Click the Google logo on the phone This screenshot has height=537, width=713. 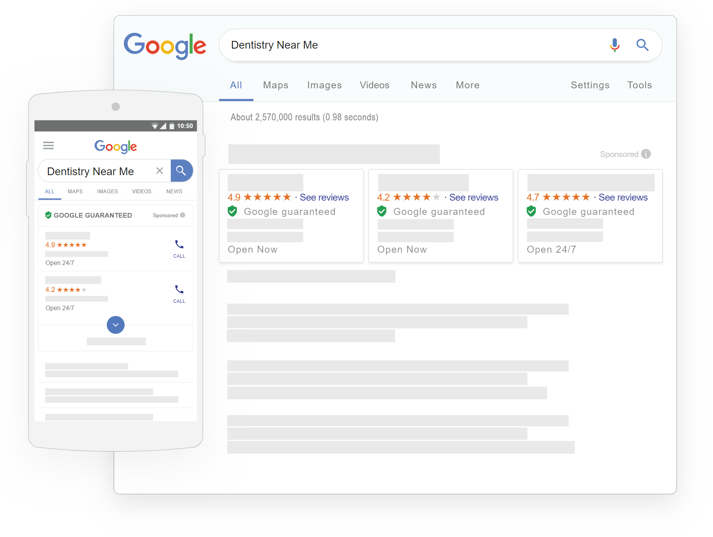[x=116, y=147]
